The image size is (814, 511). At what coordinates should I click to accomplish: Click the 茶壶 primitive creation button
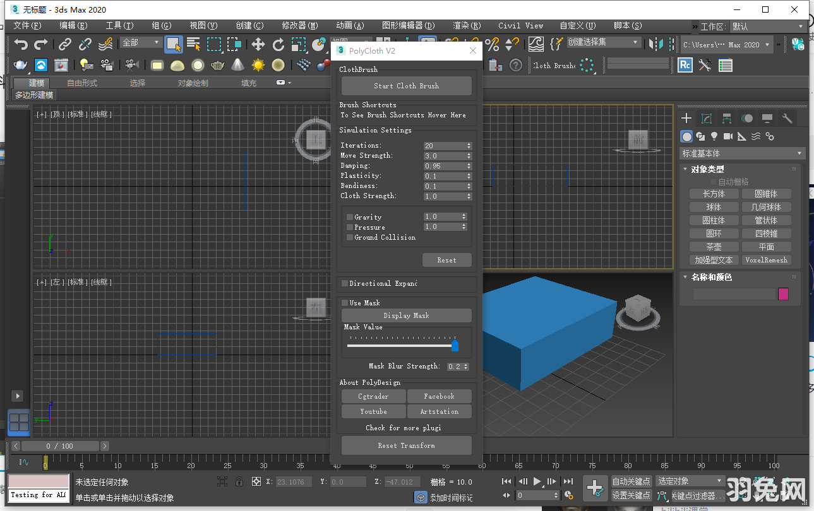point(714,246)
